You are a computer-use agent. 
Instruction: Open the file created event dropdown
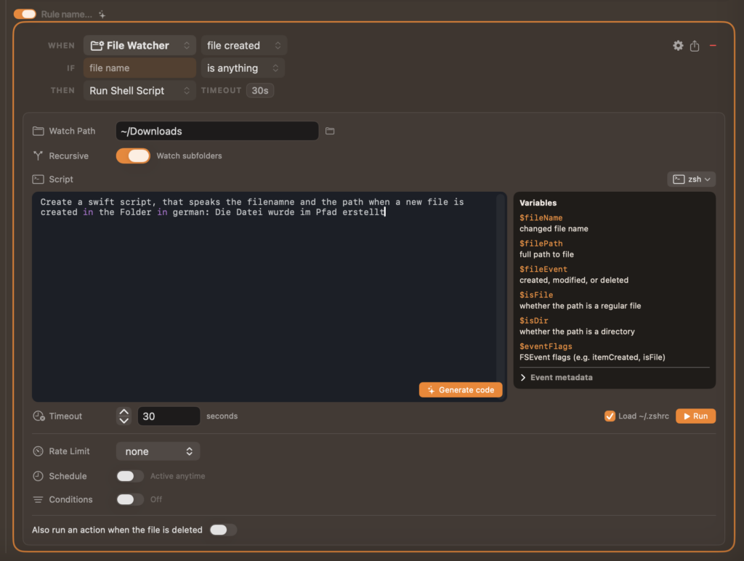[244, 46]
